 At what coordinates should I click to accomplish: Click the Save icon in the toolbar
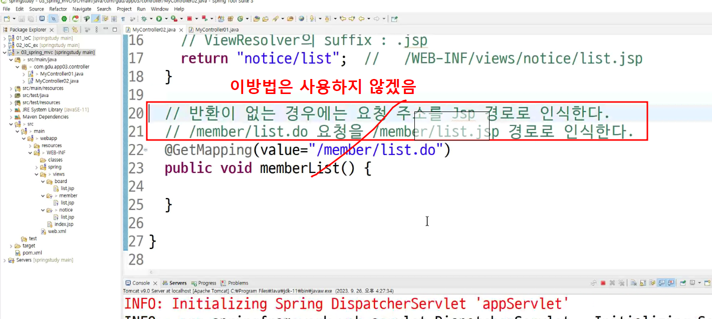[22, 19]
